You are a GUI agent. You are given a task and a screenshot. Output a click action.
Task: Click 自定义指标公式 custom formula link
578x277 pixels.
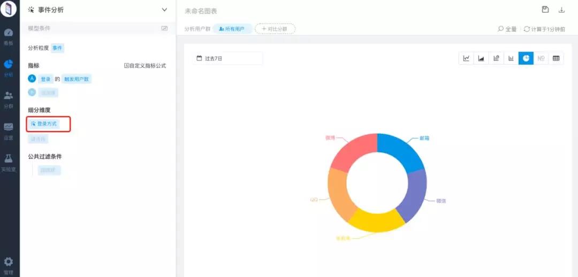(145, 66)
